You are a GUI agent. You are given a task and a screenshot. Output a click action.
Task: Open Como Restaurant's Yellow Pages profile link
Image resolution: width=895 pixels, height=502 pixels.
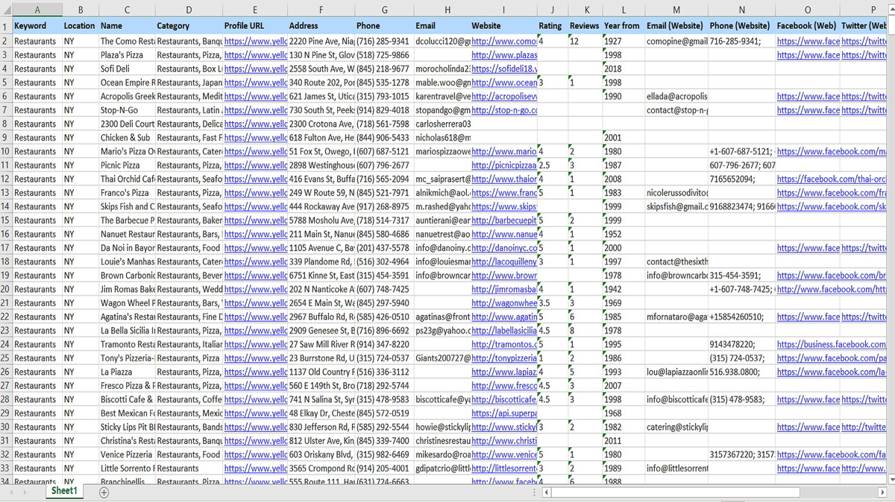pos(255,41)
